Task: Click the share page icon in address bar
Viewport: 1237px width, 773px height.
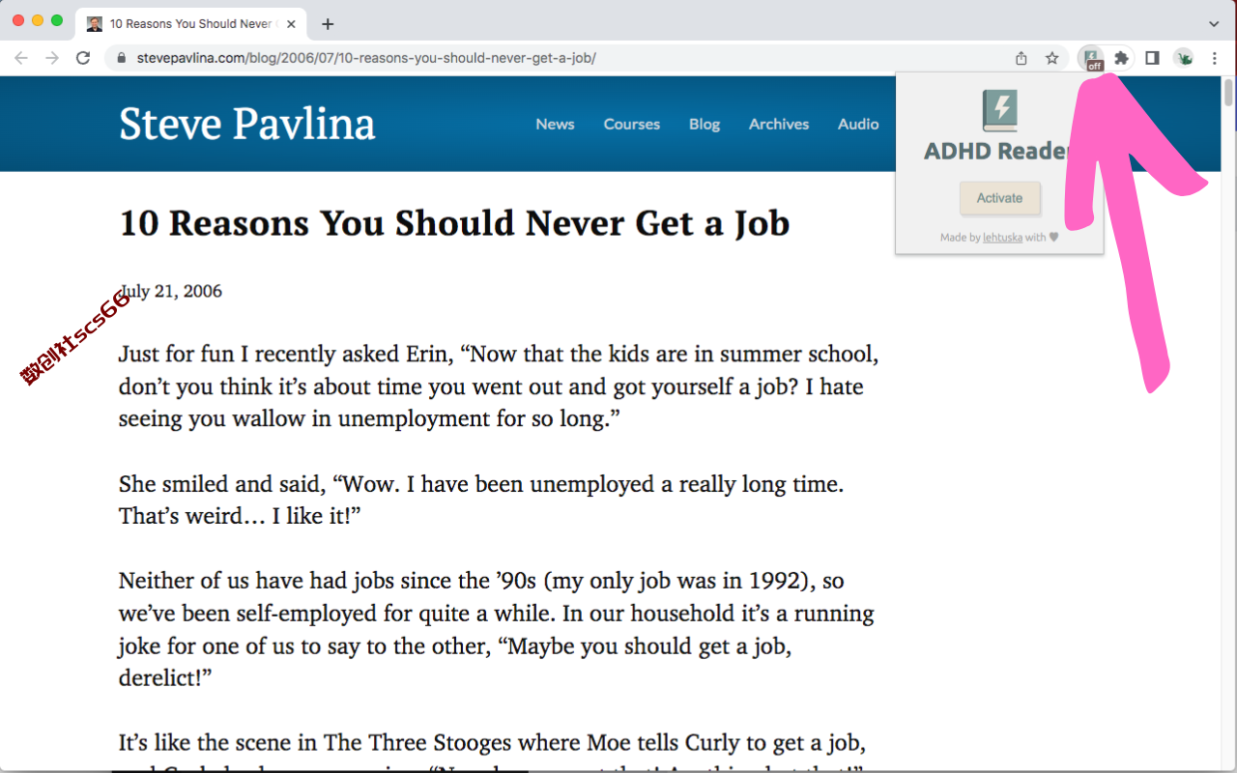Action: point(1021,58)
